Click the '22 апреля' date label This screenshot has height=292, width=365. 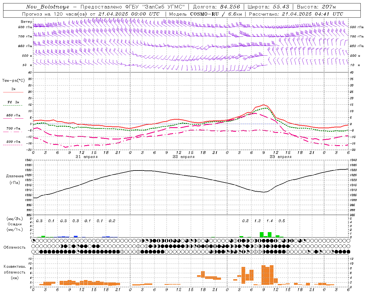point(184,157)
